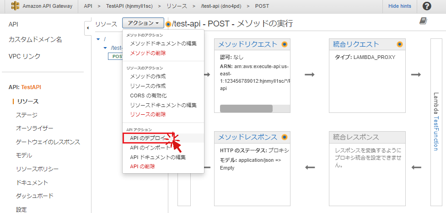This screenshot has width=446, height=213.
Task: Select ドキュメント in sidebar navigation
Action: 32,182
